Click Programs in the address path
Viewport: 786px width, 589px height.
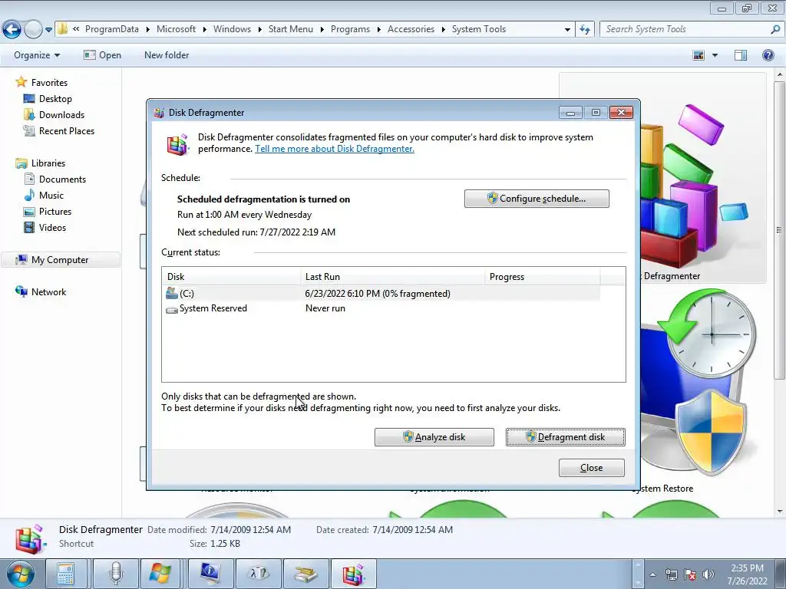(350, 29)
